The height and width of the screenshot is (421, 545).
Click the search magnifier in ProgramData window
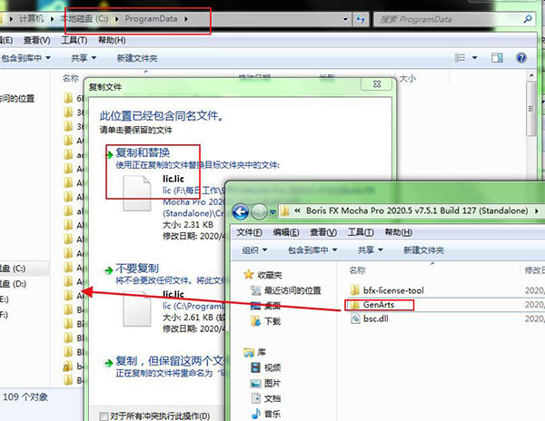(x=528, y=19)
